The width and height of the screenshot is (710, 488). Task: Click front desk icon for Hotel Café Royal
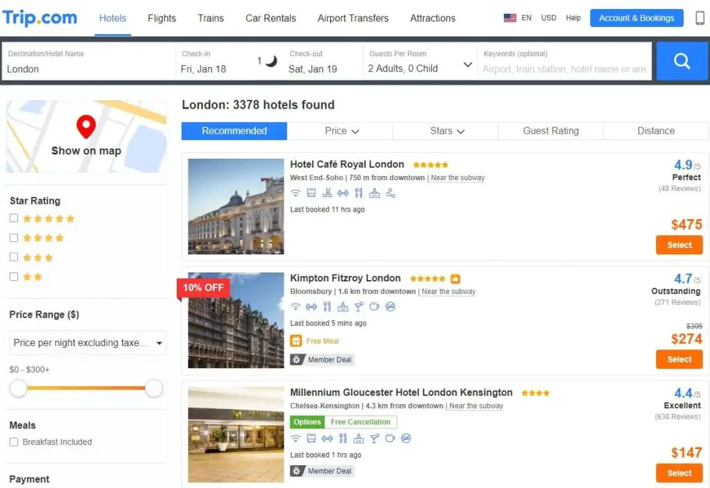pos(374,193)
